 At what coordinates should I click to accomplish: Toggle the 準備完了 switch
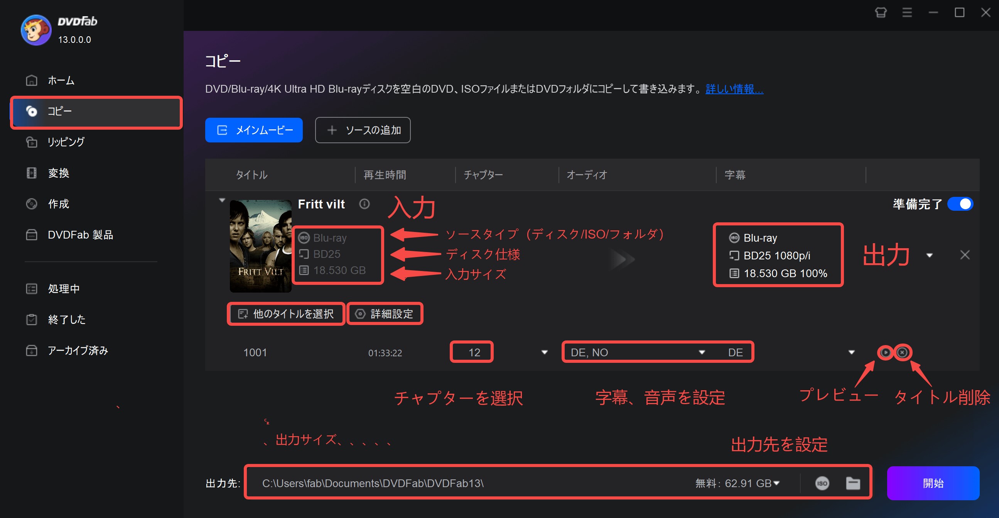tap(960, 204)
